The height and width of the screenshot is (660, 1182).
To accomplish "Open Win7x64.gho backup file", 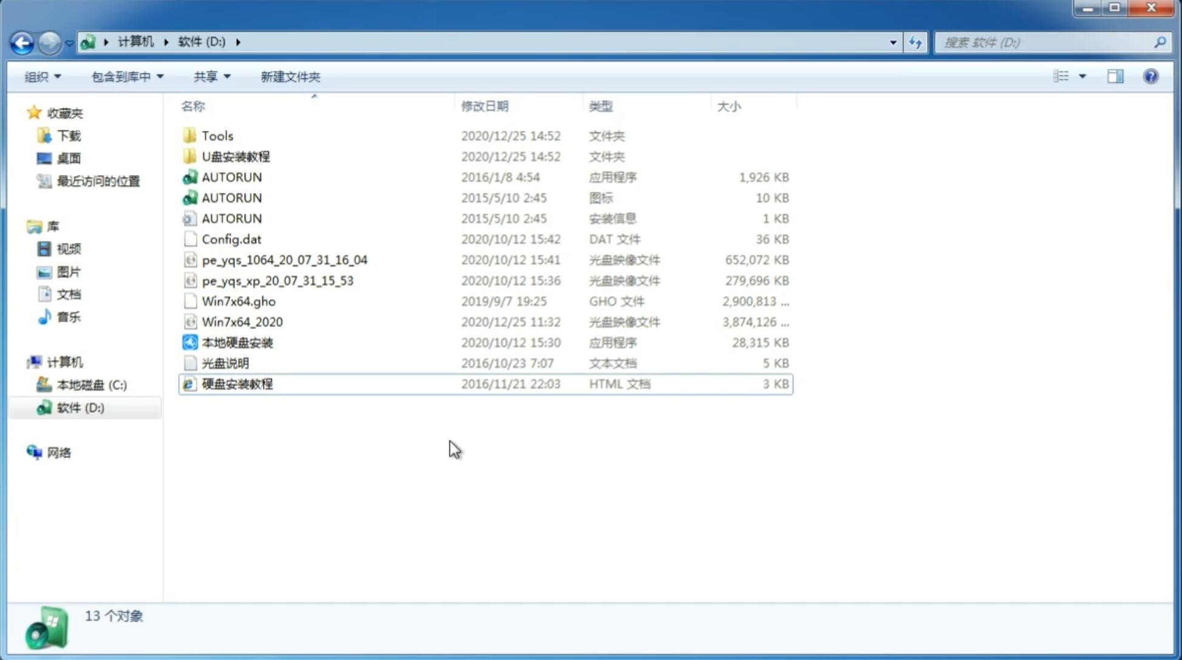I will tap(239, 301).
